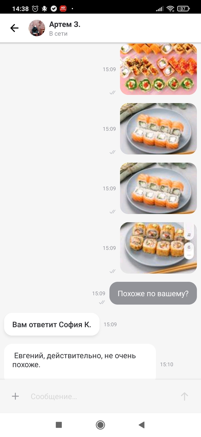Open second salmon roll plate photo
This screenshot has width=201, height=437.
click(159, 188)
